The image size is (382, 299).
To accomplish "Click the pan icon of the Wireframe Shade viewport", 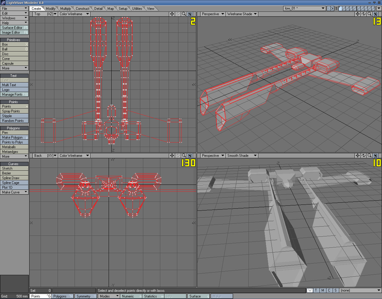I will pos(358,14).
